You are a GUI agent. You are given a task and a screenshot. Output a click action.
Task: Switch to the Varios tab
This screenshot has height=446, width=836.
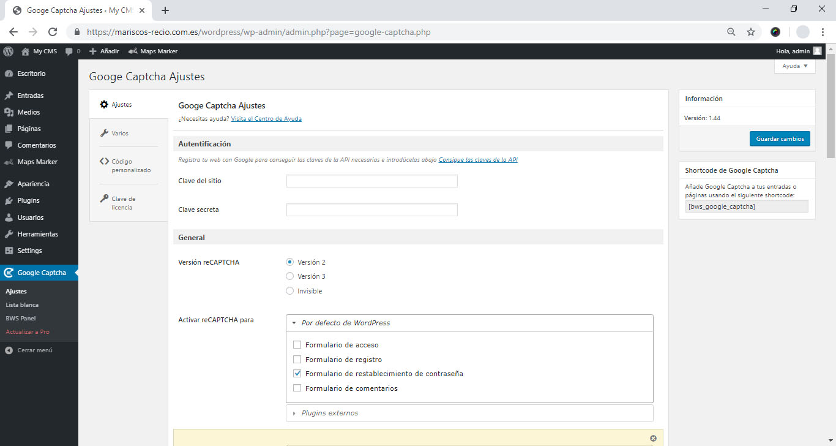129,133
